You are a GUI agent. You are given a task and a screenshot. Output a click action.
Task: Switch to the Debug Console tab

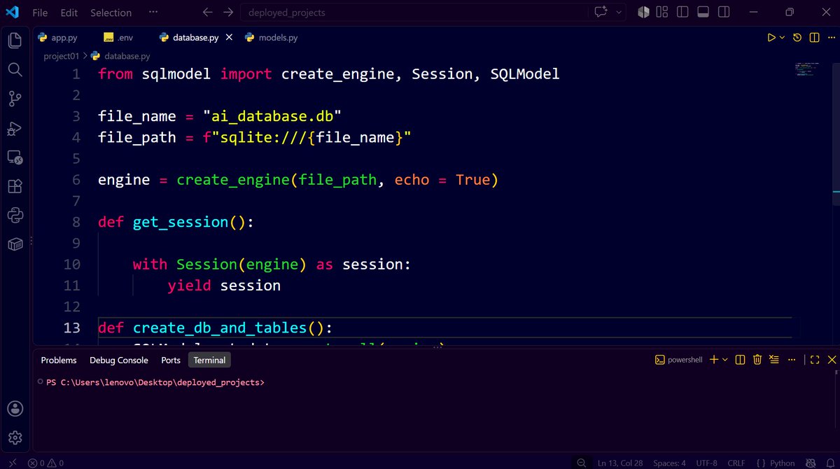(x=119, y=360)
